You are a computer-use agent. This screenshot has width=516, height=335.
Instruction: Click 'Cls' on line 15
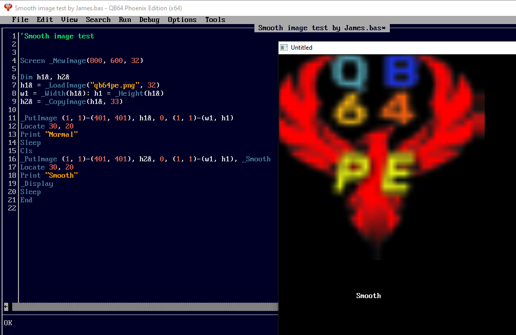[26, 151]
